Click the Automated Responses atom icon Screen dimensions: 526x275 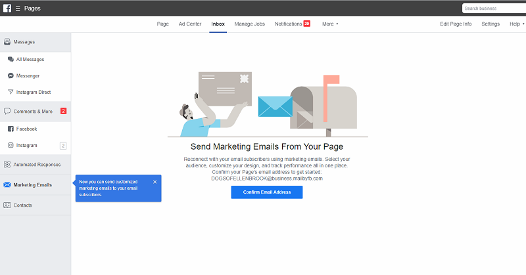point(7,165)
